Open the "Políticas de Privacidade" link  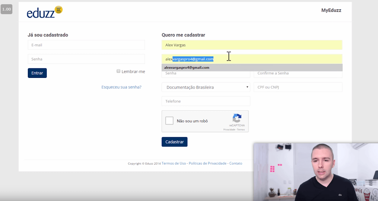(x=208, y=163)
